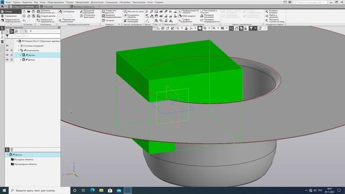This screenshot has width=345, height=194.
Task: Click the Добавить компонент из файла button
Action: (46, 11)
